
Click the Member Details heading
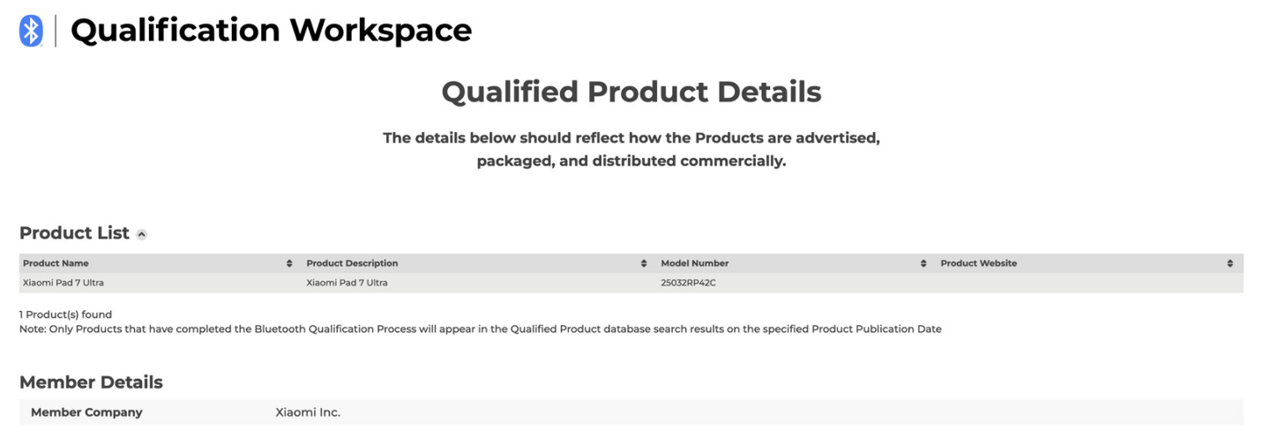point(91,382)
